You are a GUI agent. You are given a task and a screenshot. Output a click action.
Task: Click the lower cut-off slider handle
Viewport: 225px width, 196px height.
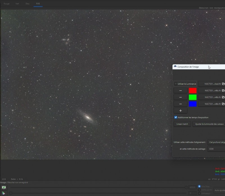11,193
